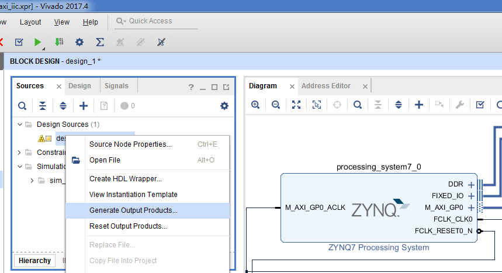Choose Create HDL Wrapper

pos(148,179)
